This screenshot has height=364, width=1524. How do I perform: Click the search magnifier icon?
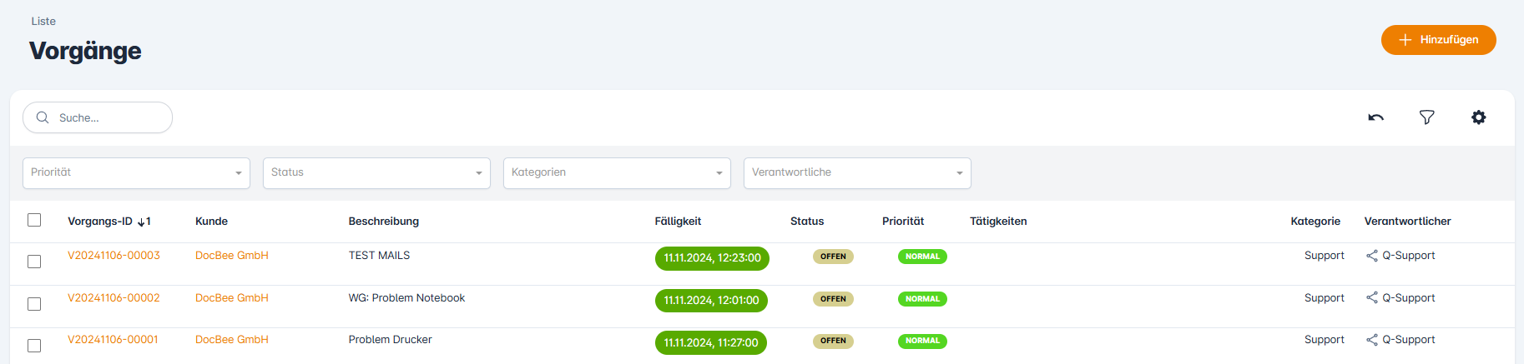coord(43,117)
